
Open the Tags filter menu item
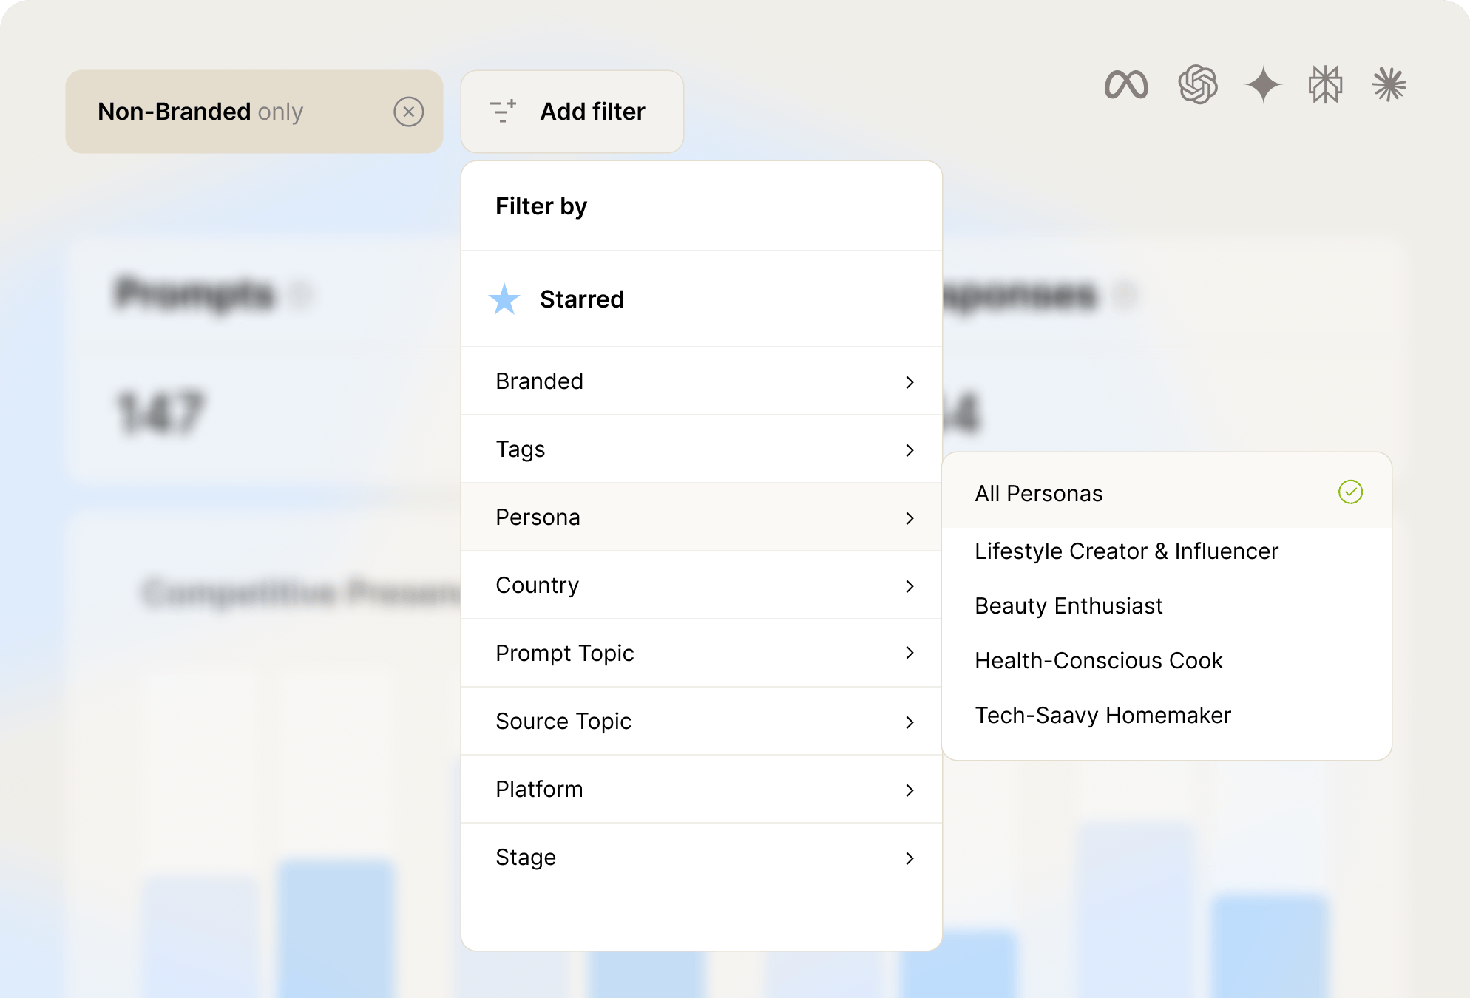pyautogui.click(x=701, y=449)
